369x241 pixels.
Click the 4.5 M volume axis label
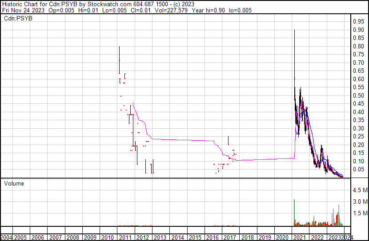click(x=360, y=190)
